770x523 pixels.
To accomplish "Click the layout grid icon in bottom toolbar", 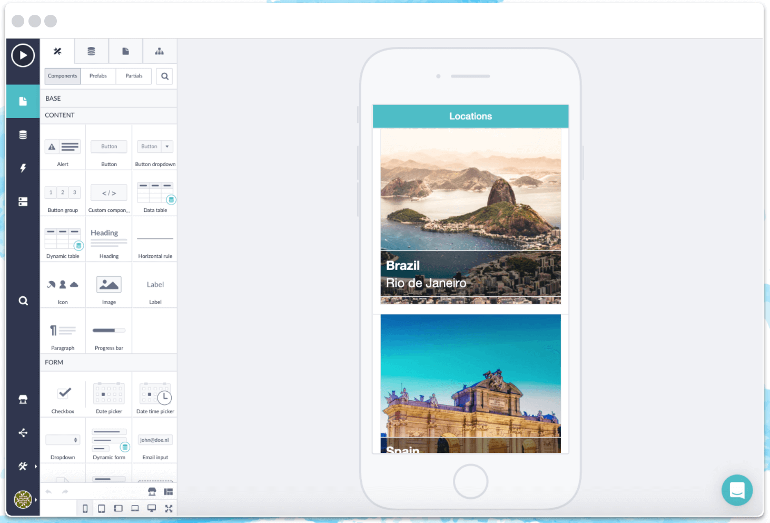I will click(x=169, y=492).
